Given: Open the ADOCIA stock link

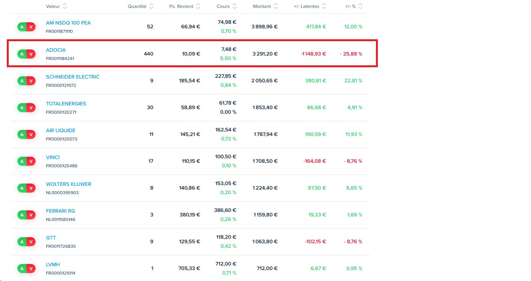Looking at the screenshot, I should pos(56,50).
